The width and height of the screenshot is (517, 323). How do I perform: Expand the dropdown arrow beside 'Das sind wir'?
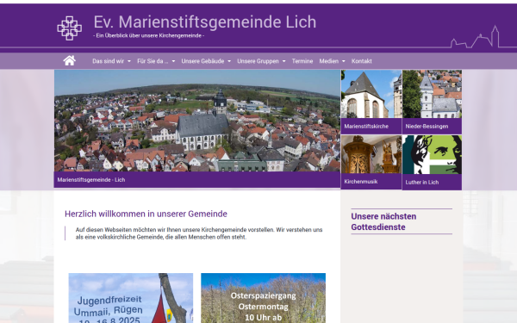(x=129, y=61)
